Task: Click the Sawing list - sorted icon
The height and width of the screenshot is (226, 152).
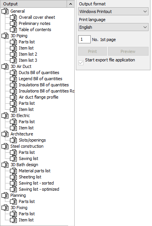Action: coord(13,183)
